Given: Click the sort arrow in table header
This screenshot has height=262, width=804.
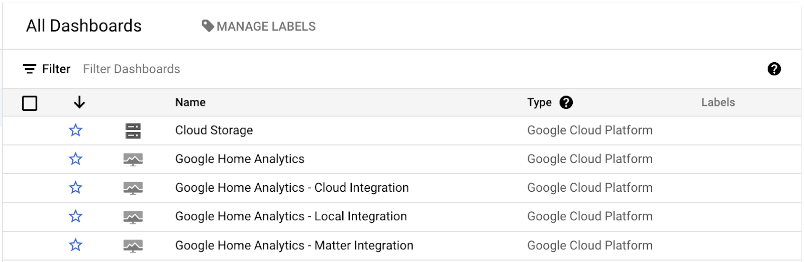Looking at the screenshot, I should tap(79, 103).
